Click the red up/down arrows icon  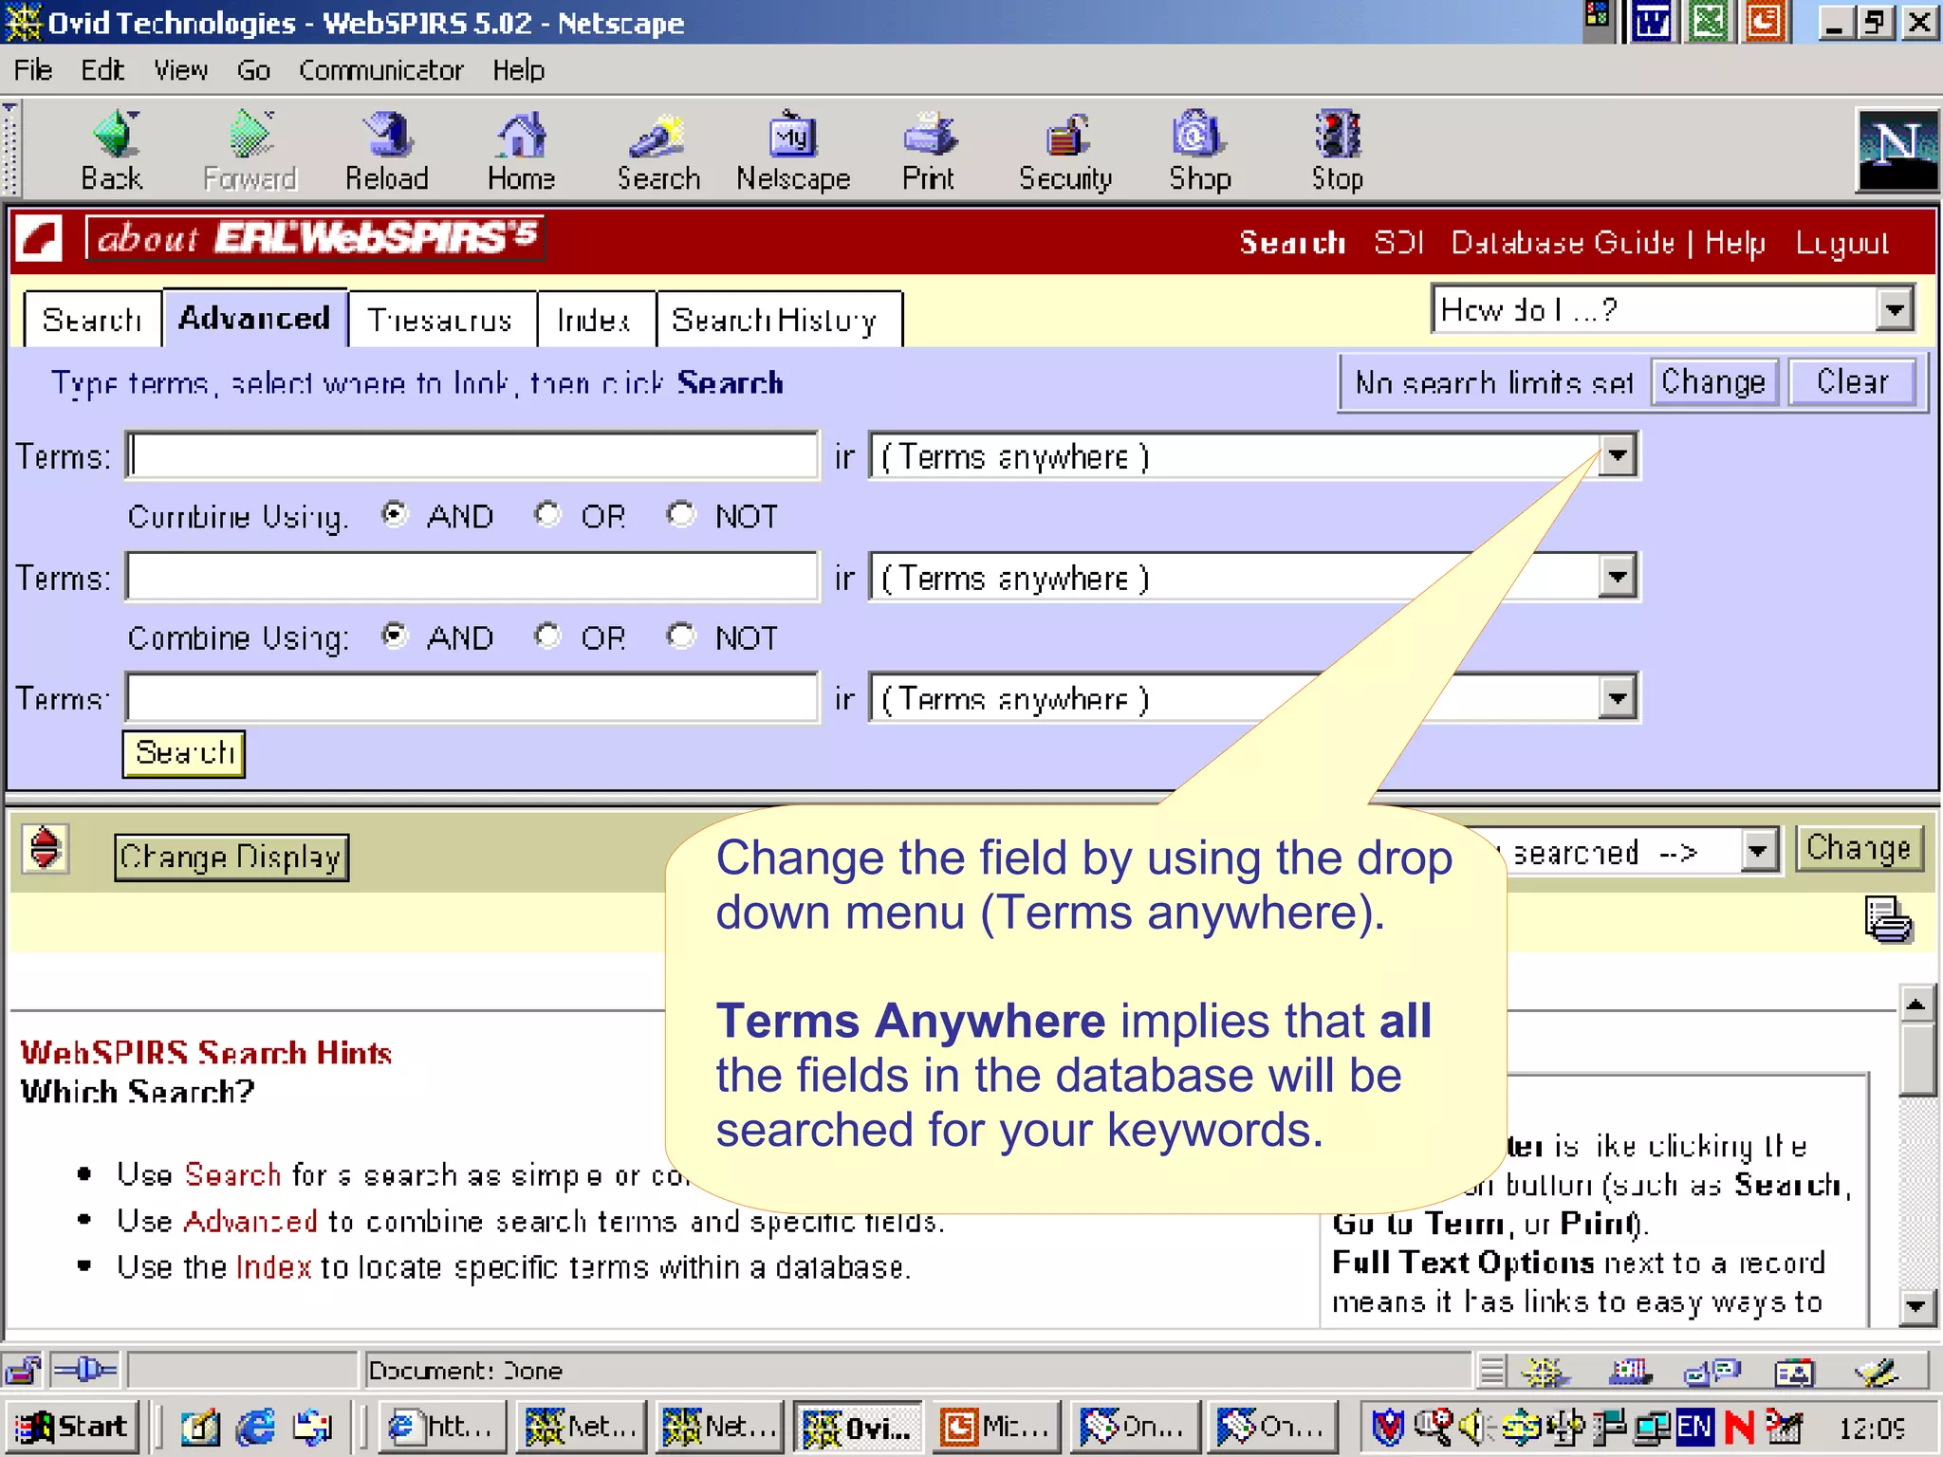[45, 848]
